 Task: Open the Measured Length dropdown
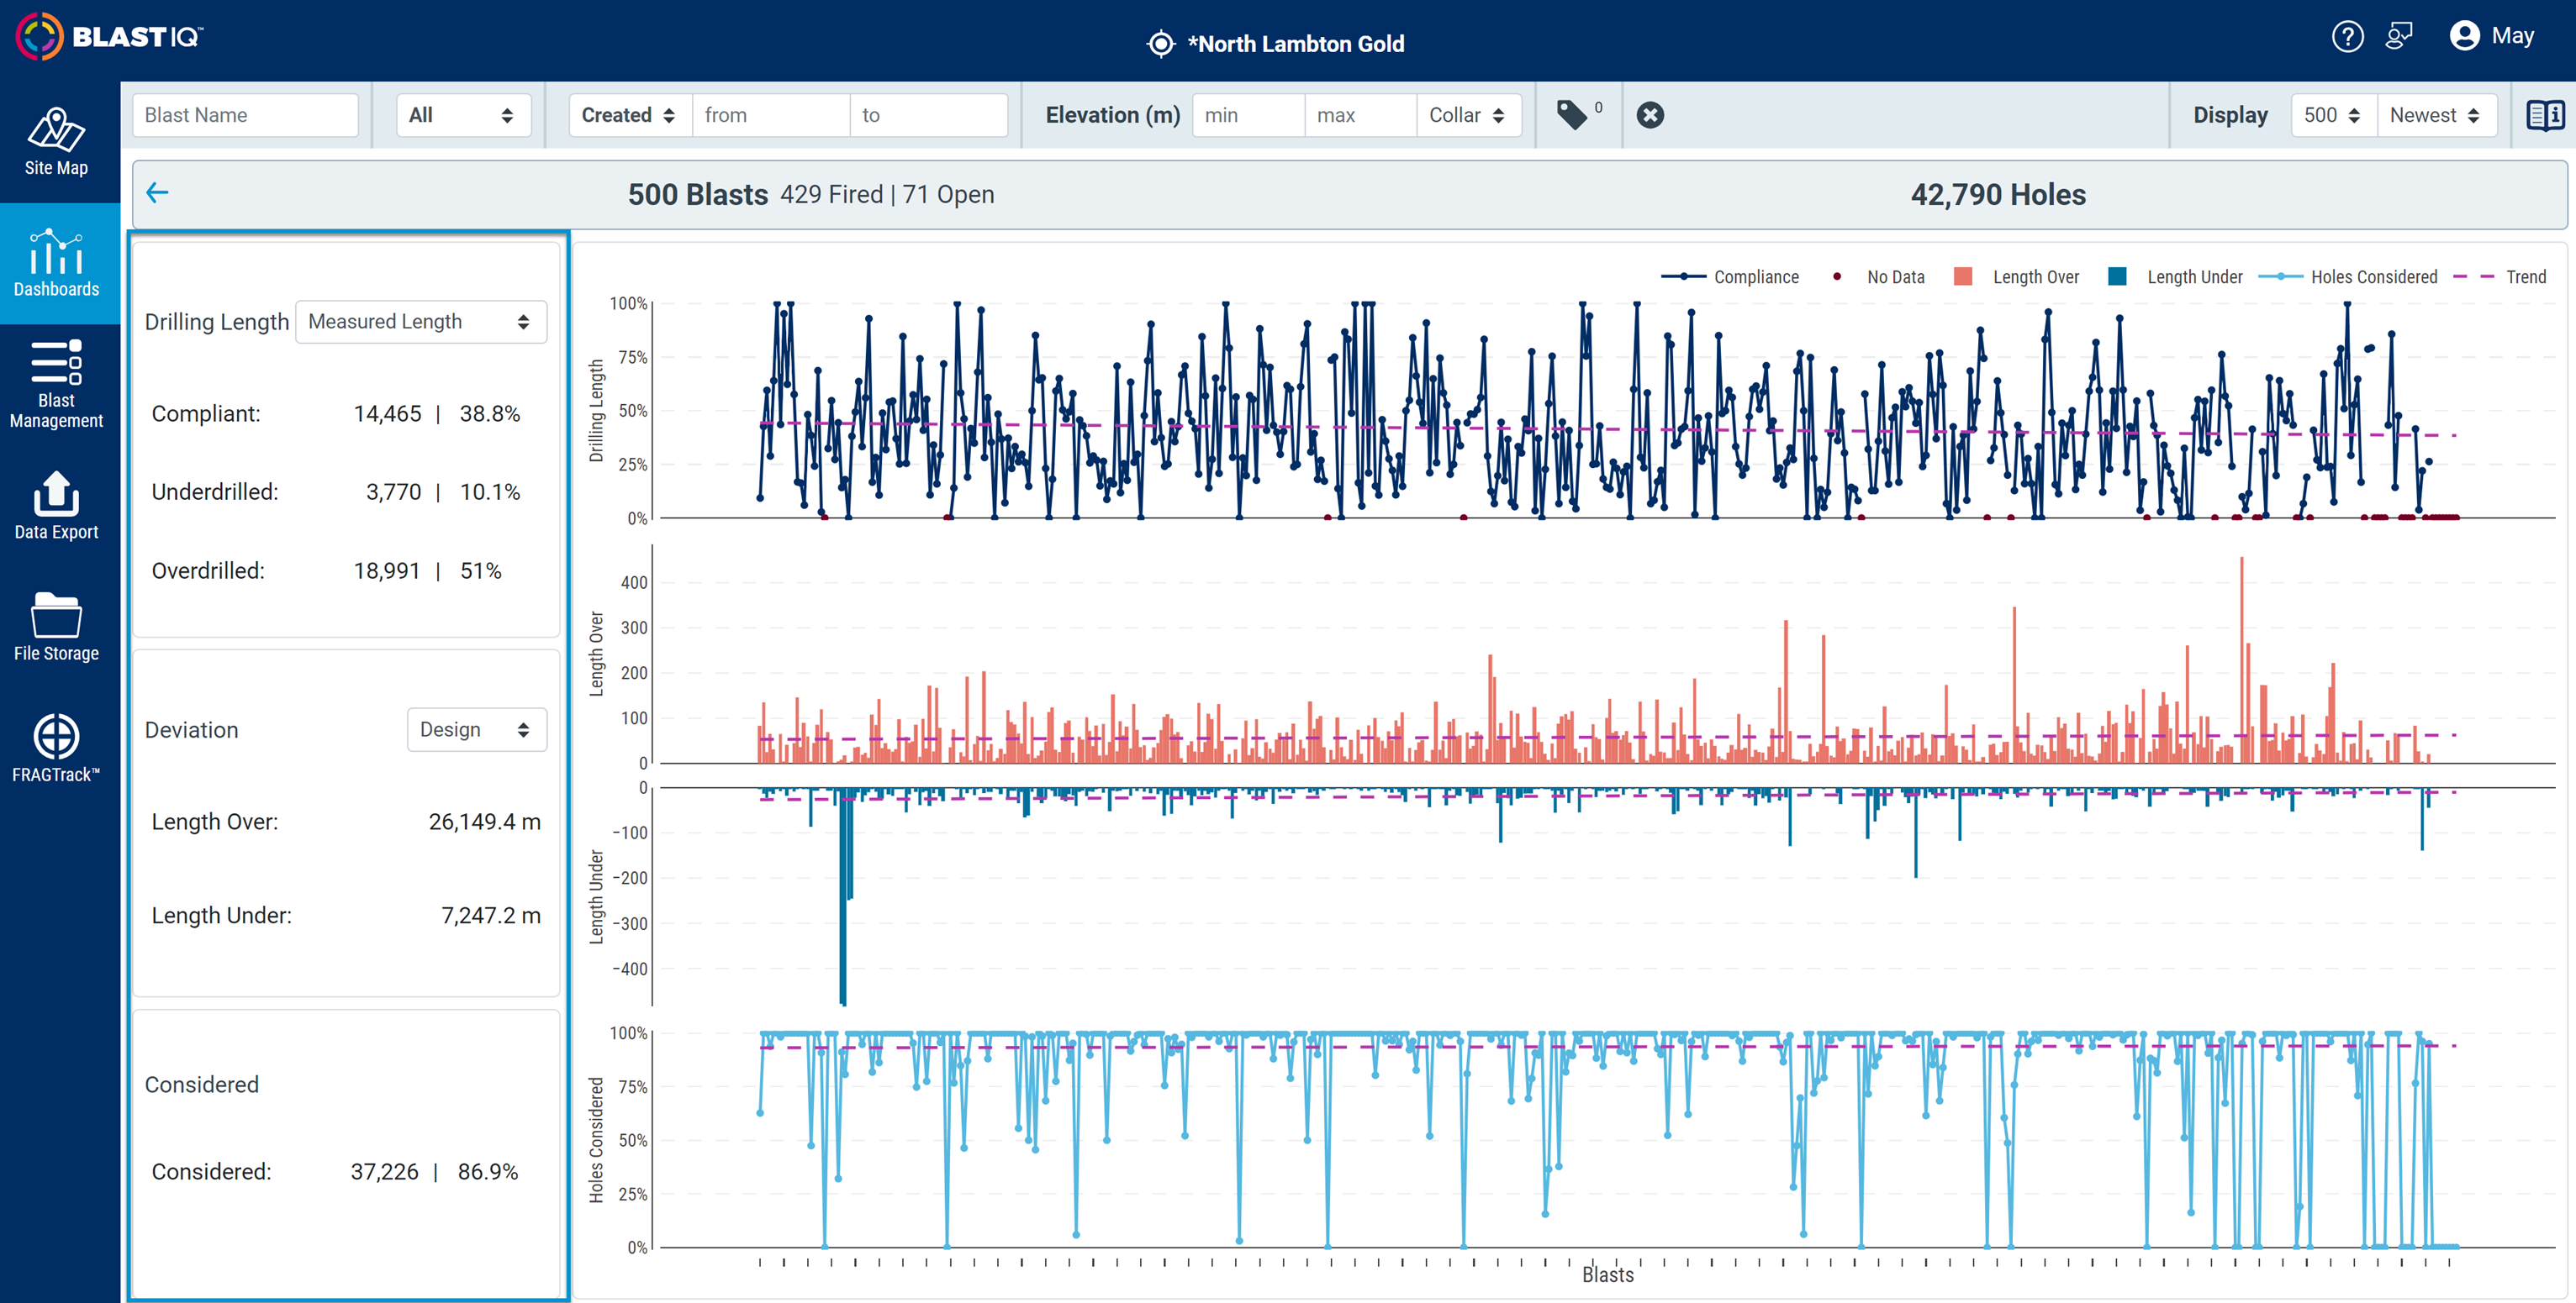[421, 322]
